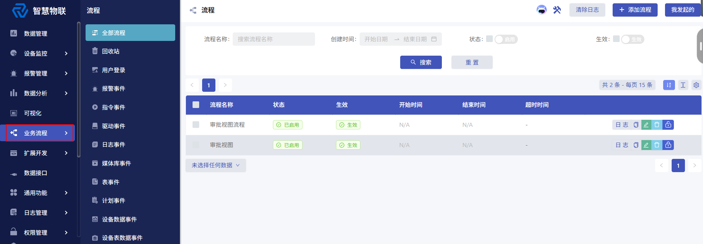Click 指令事件 play icon in submenu
Viewport: 703px width, 244px height.
point(95,107)
